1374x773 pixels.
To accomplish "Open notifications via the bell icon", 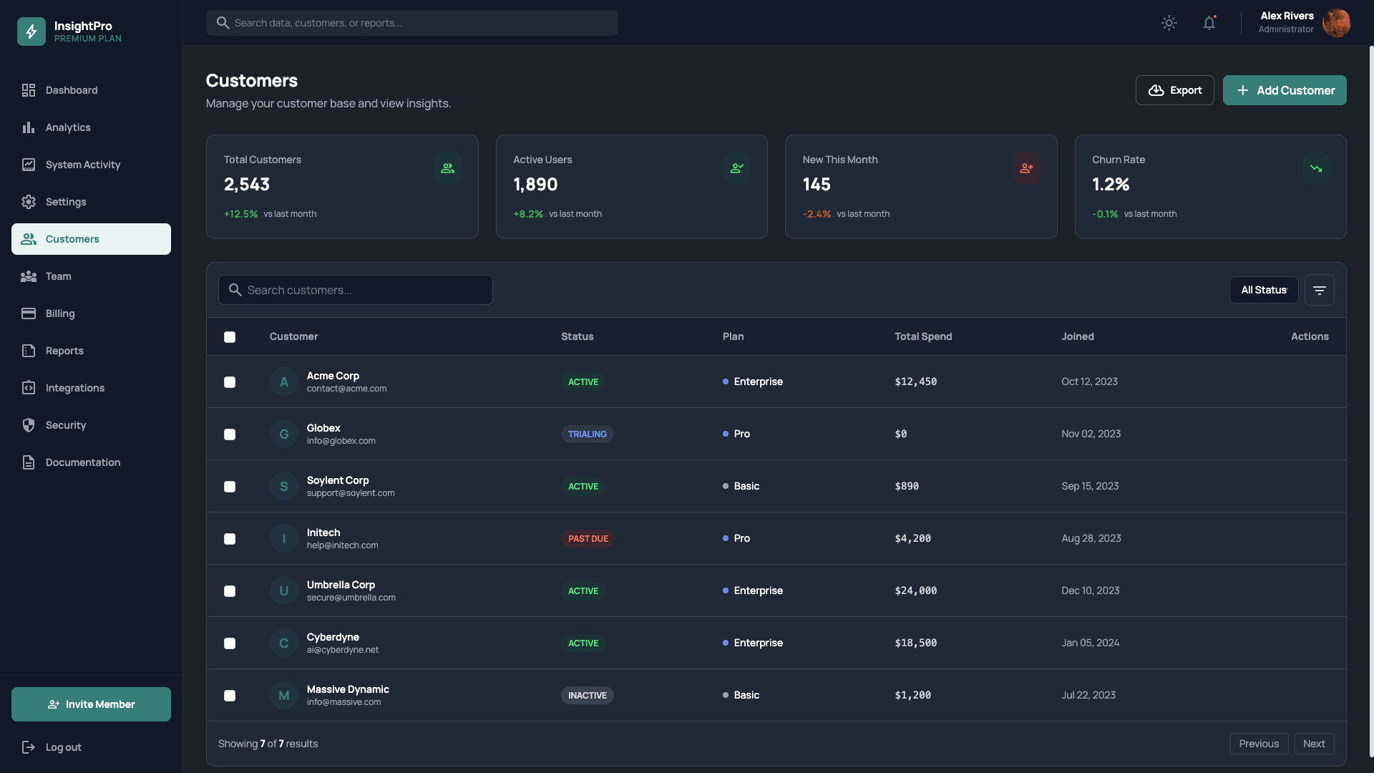I will click(1209, 23).
